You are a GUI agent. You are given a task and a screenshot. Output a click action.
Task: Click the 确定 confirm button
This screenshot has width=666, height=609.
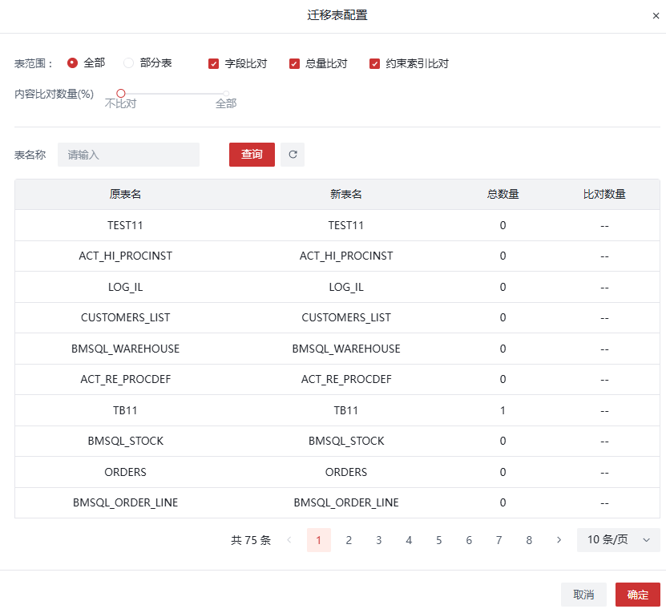coord(637,595)
